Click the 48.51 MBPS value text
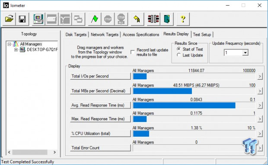 (196, 85)
